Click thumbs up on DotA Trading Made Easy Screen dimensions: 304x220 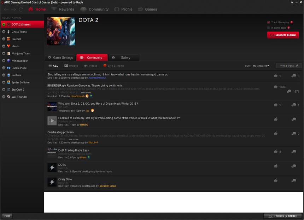(x=276, y=152)
